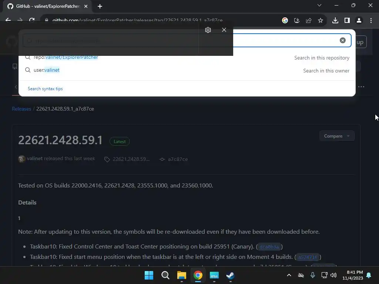
Task: Click the address bar URL
Action: (x=137, y=21)
